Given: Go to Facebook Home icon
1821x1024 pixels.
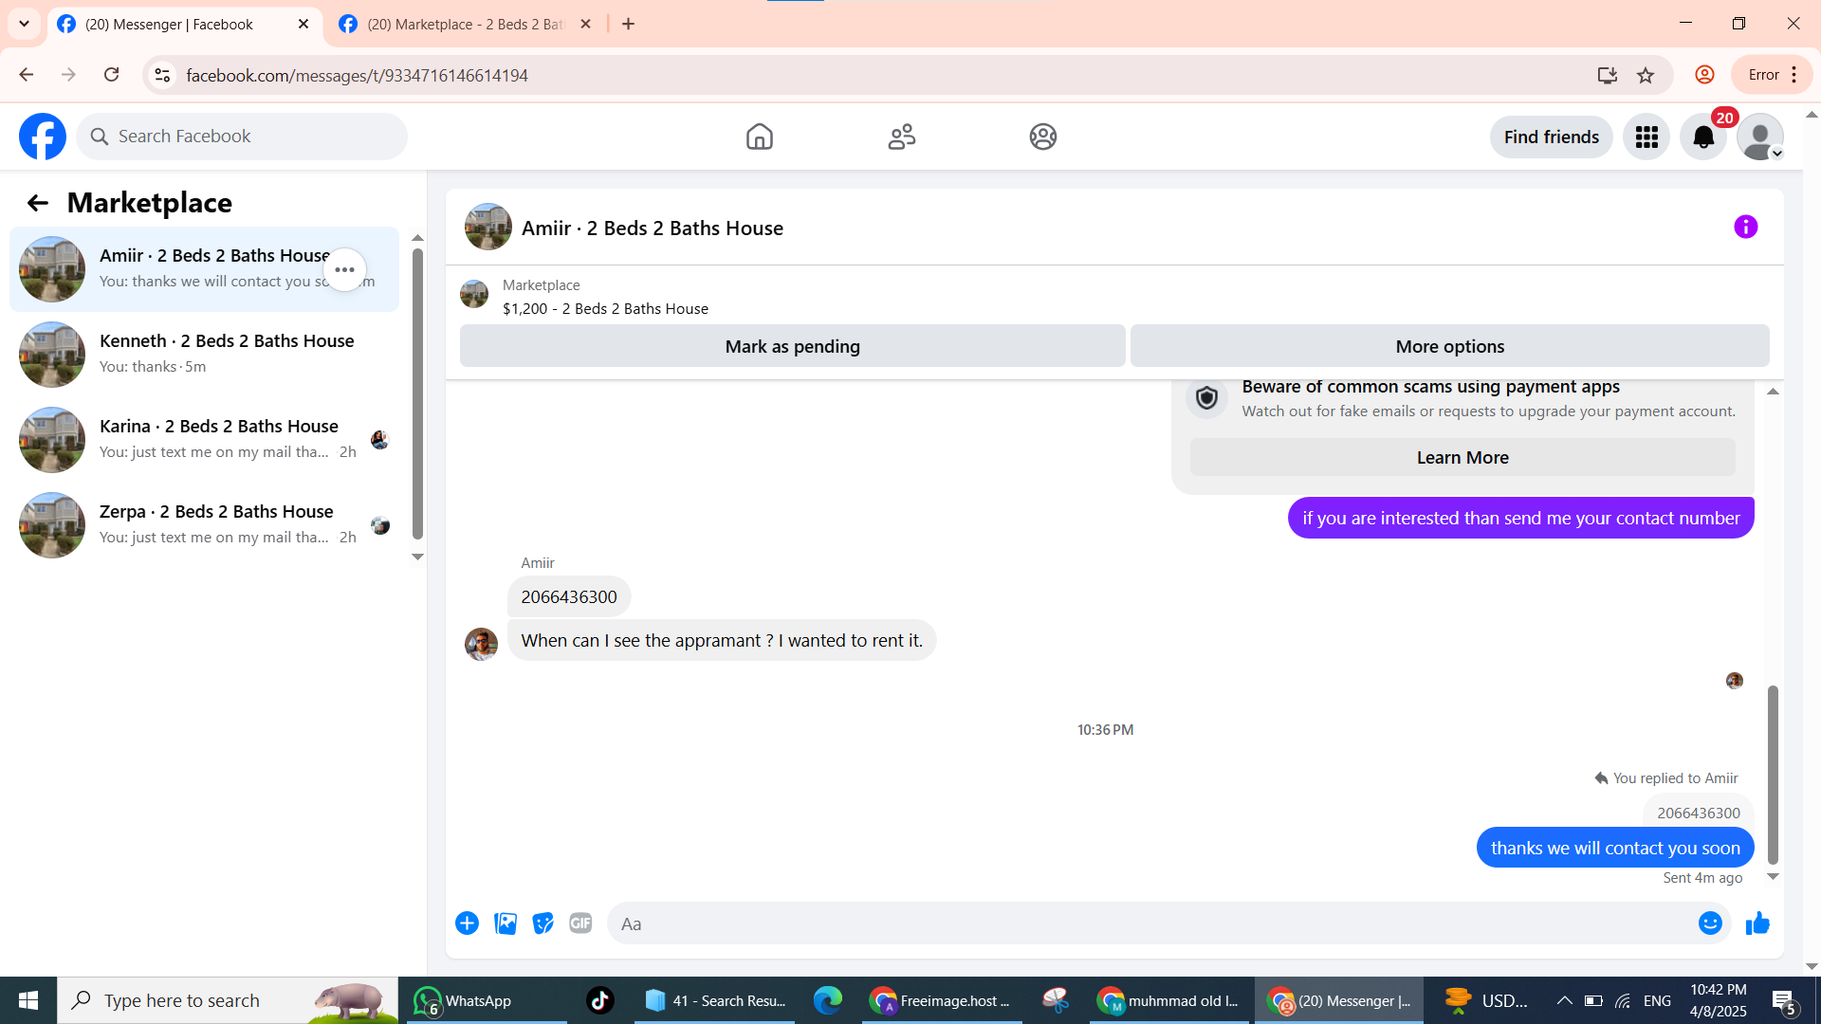Looking at the screenshot, I should 759,137.
